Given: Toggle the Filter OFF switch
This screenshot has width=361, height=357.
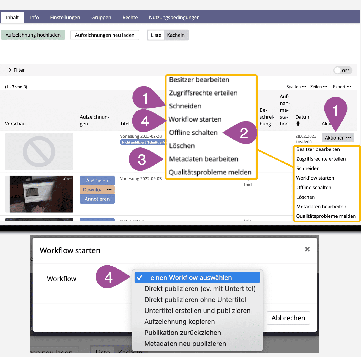Looking at the screenshot, I should [x=342, y=71].
